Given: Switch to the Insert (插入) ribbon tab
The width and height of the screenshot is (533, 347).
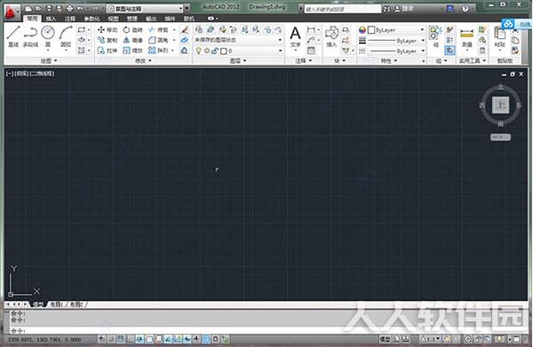Looking at the screenshot, I should pyautogui.click(x=51, y=19).
